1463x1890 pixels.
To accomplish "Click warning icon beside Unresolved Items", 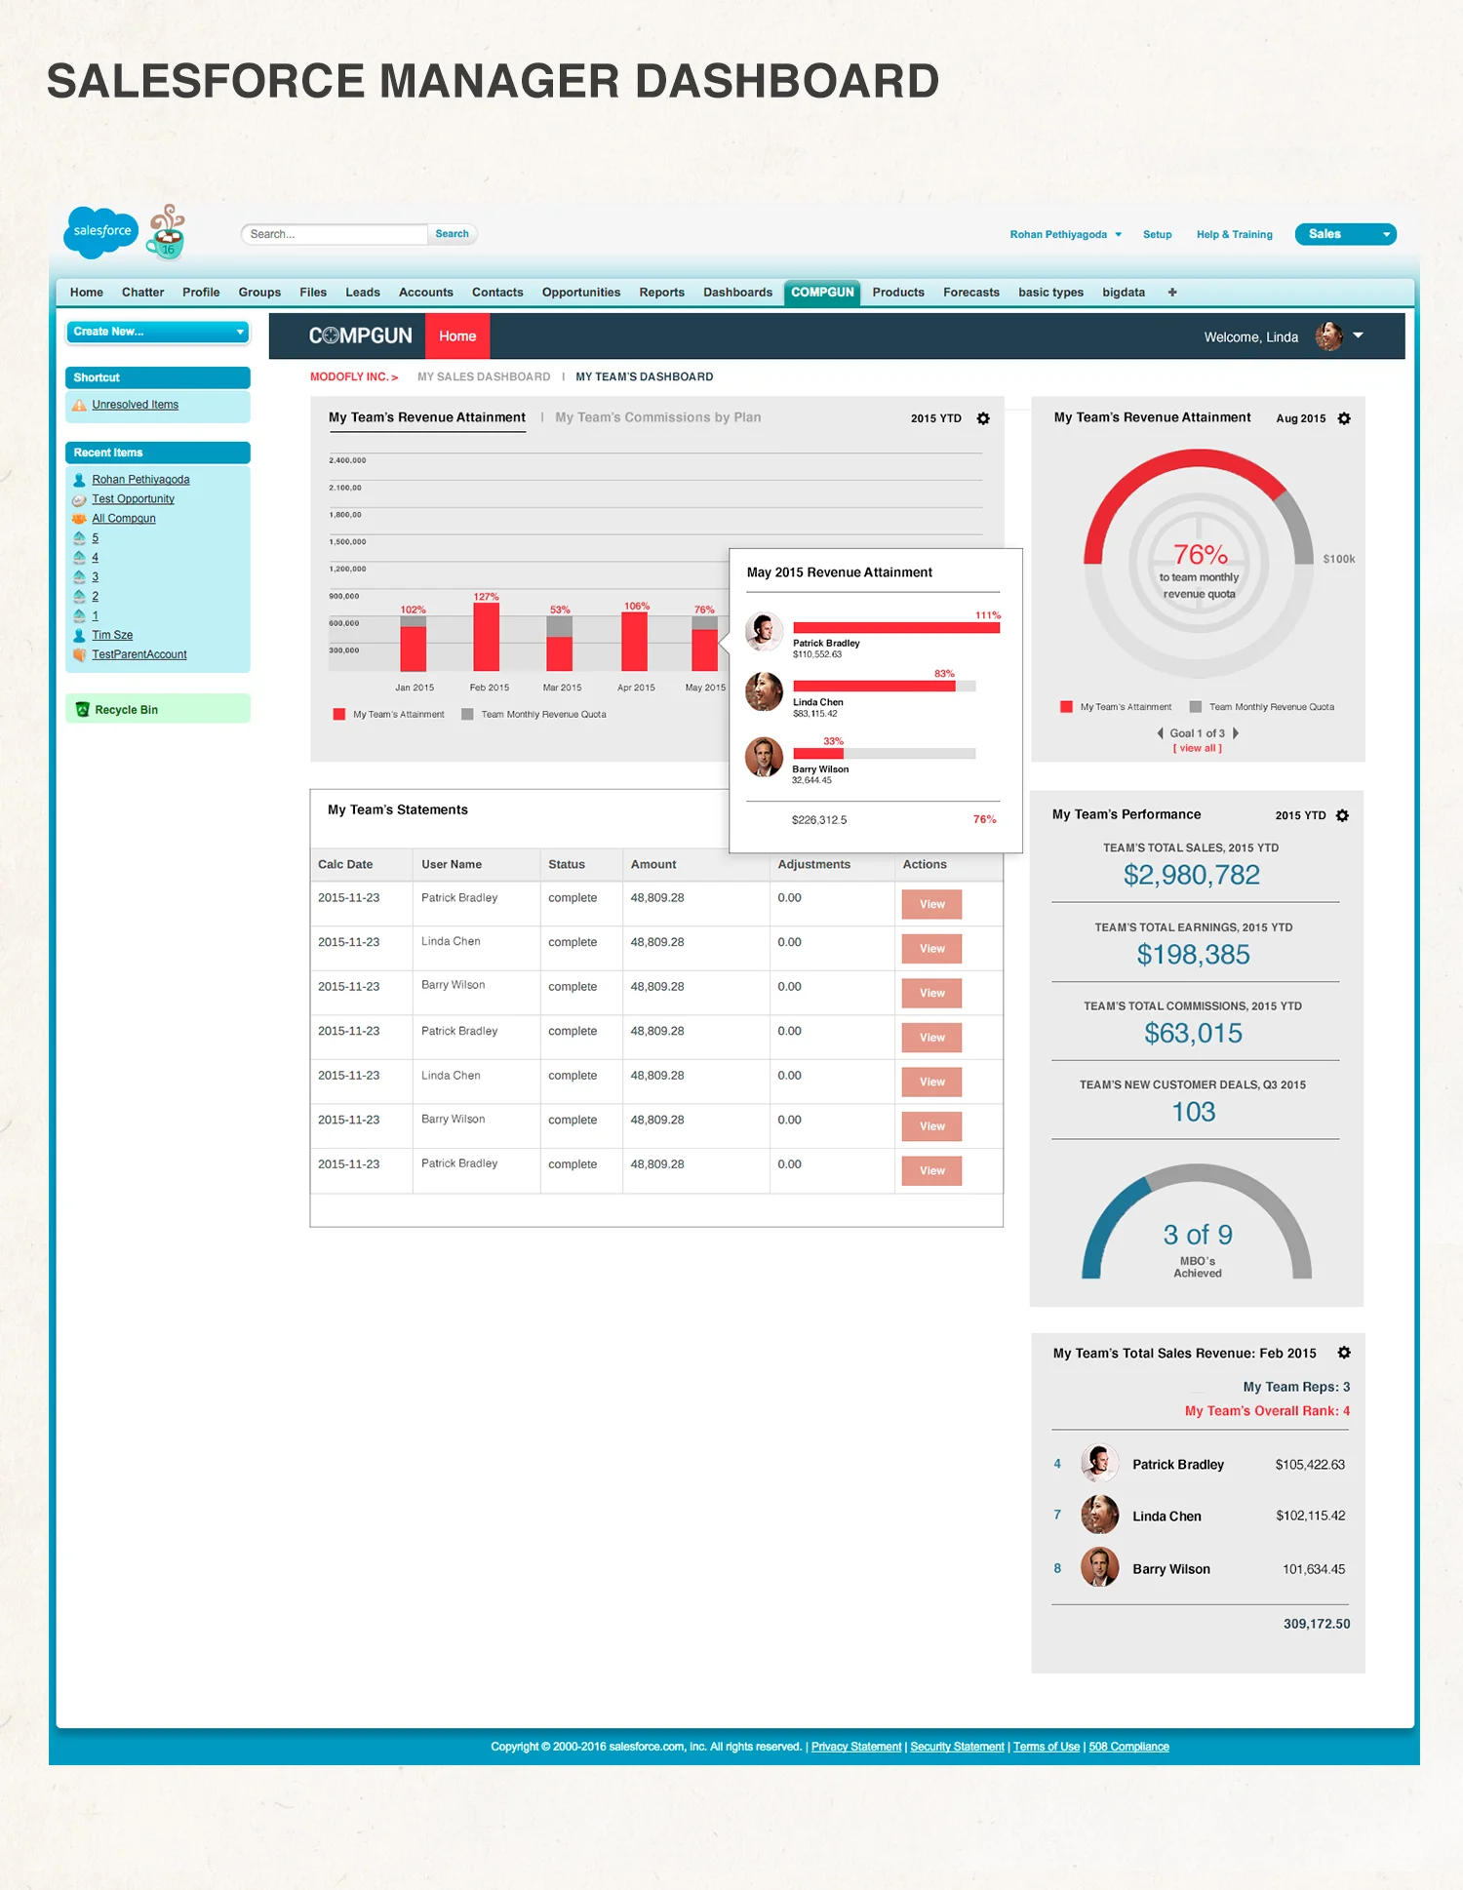I will [80, 405].
